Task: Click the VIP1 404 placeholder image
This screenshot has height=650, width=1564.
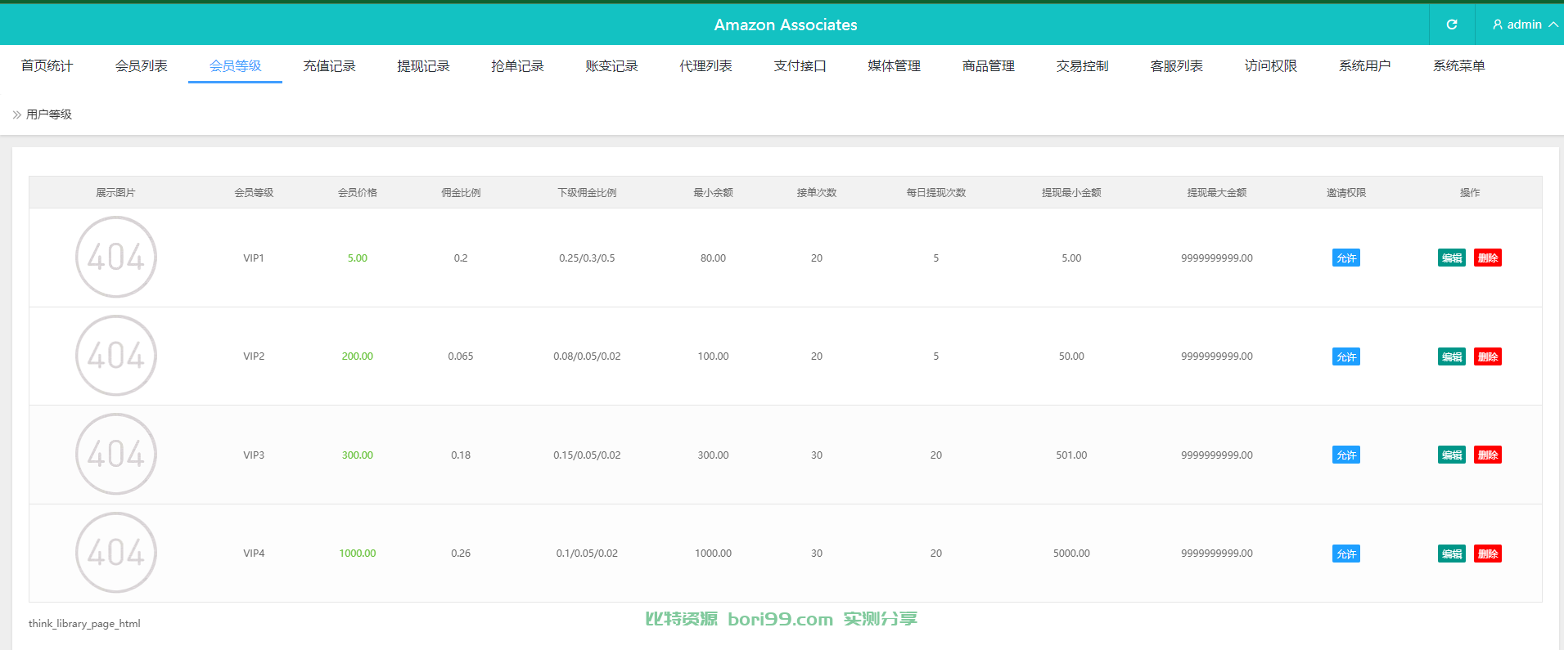Action: pos(116,257)
